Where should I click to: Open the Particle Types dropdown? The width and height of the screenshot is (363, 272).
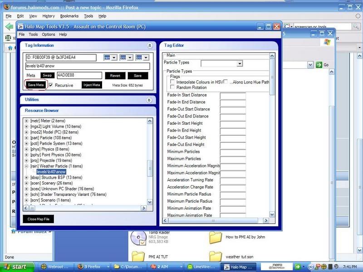(240, 63)
